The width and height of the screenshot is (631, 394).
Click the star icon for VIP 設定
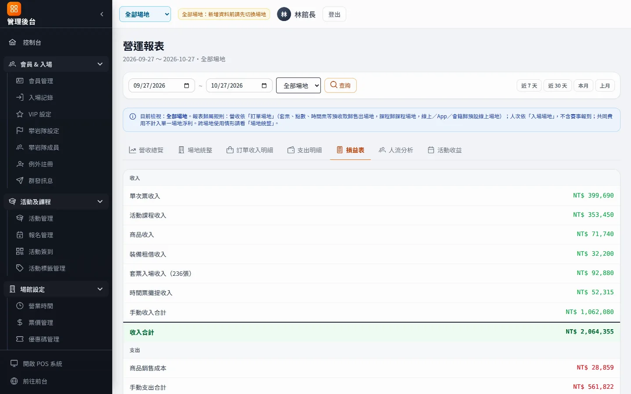pos(20,114)
